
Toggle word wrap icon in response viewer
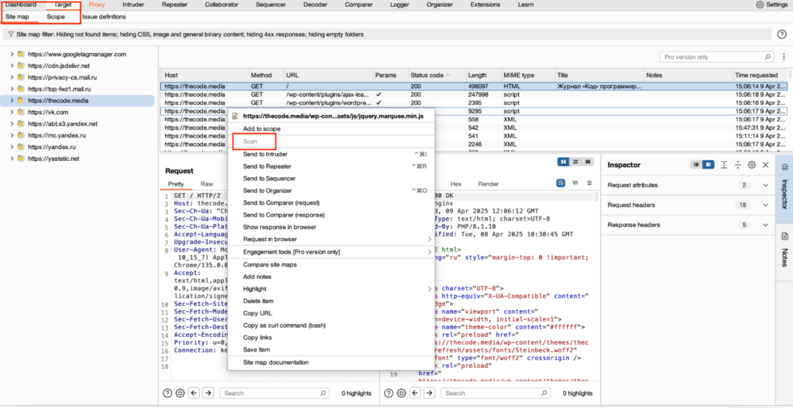point(561,183)
